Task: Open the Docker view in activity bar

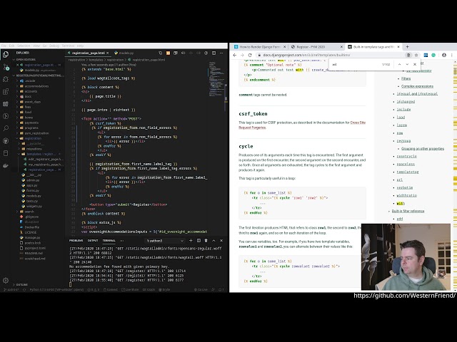Action: [6, 165]
